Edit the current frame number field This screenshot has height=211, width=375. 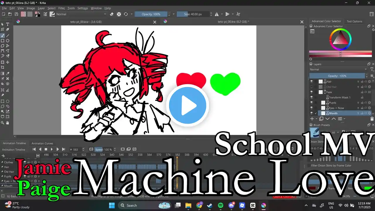click(77, 149)
